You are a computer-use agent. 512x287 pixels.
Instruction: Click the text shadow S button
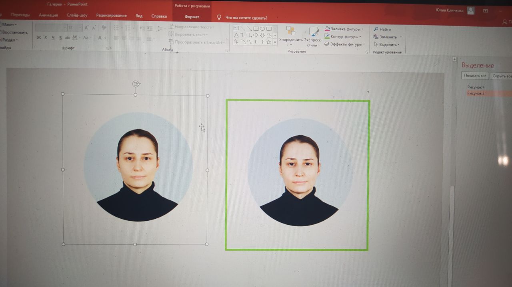click(x=60, y=38)
